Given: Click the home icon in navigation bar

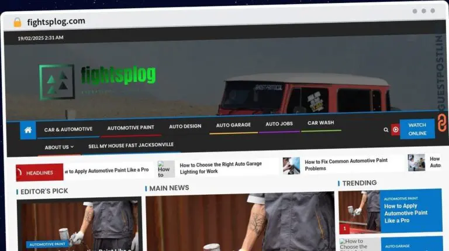Looking at the screenshot, I should [x=28, y=130].
